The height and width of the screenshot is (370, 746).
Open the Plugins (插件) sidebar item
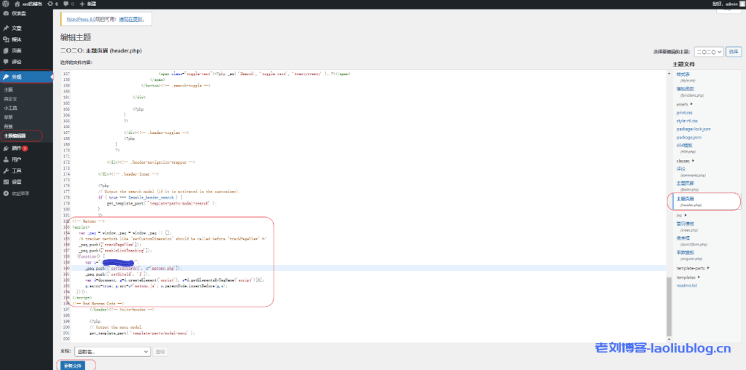pyautogui.click(x=16, y=148)
